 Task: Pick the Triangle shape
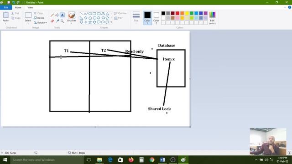point(108,14)
